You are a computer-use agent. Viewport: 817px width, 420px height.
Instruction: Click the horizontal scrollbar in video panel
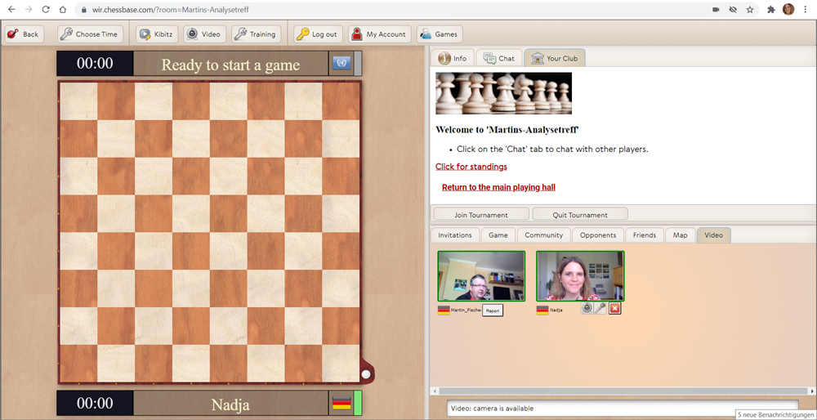point(621,391)
